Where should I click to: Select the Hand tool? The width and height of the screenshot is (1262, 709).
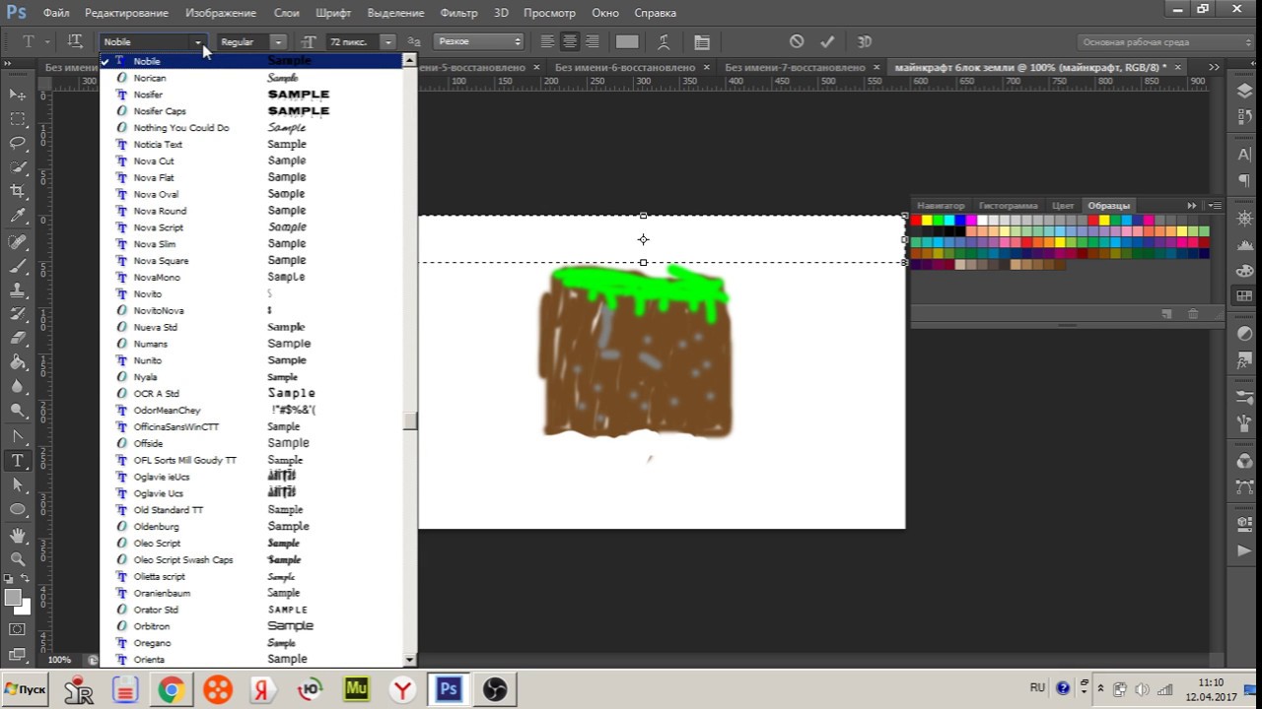click(18, 535)
